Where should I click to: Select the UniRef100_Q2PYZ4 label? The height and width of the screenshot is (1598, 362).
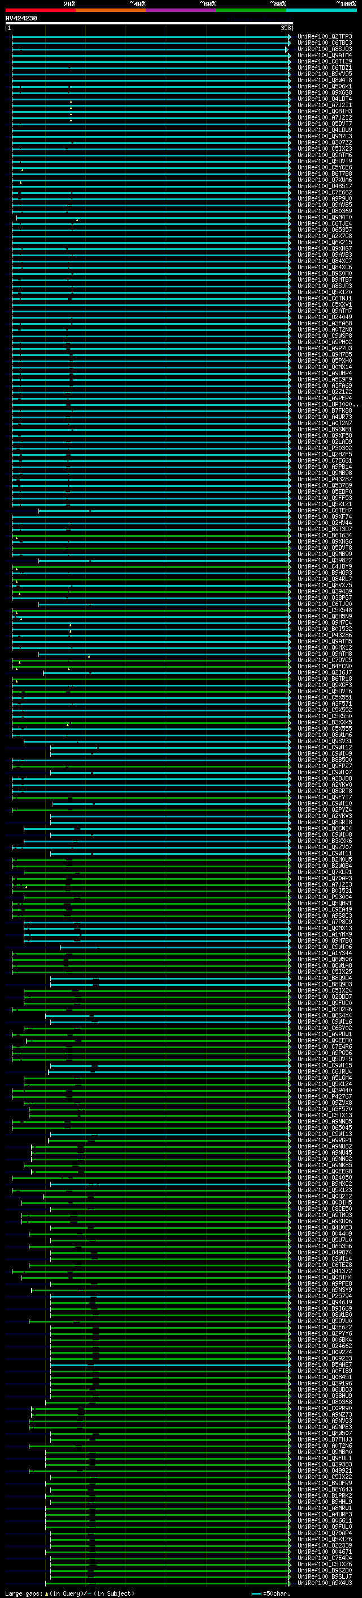(x=325, y=810)
